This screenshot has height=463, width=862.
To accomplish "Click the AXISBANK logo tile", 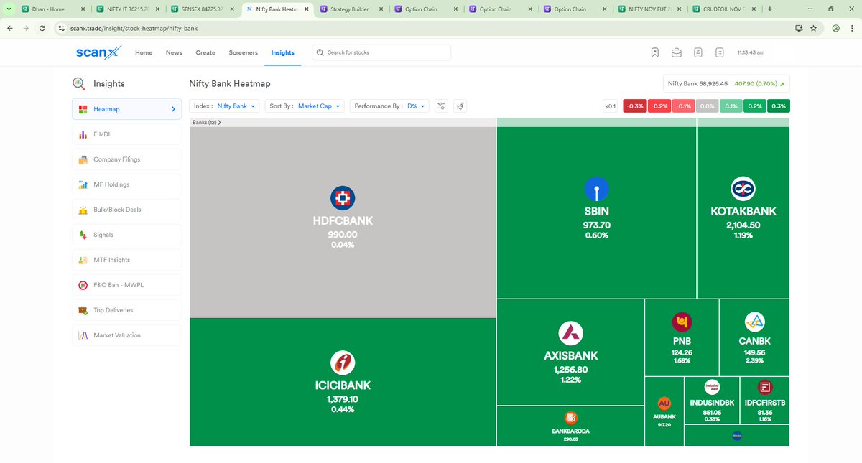I will (x=570, y=333).
